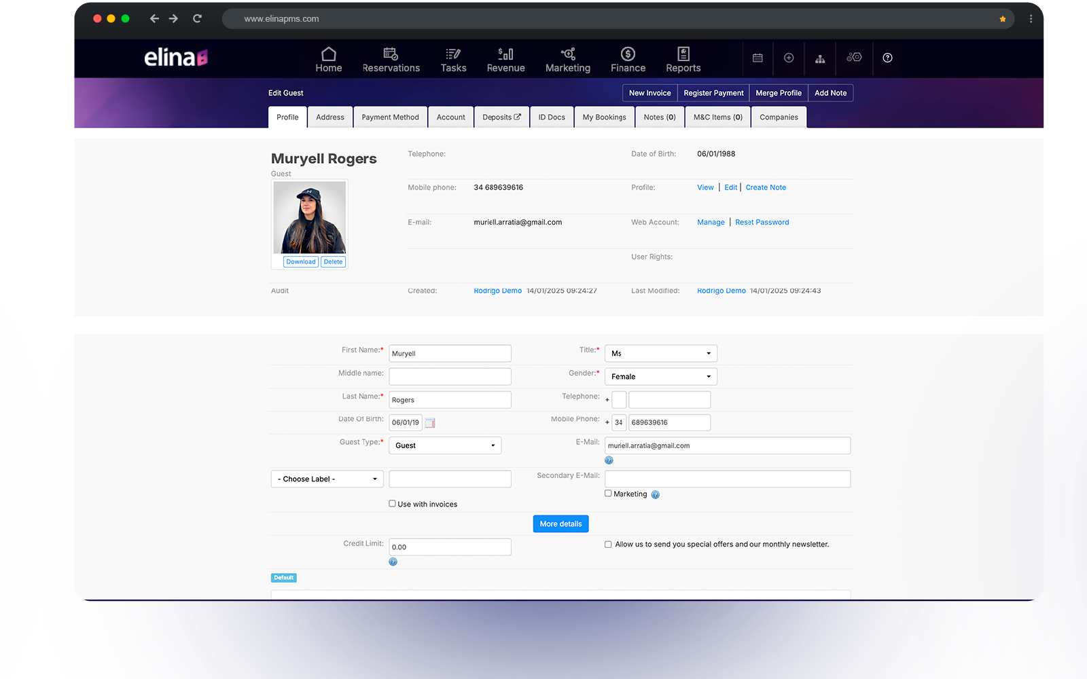Screen dimensions: 1087x679
Task: Click the Add Note button
Action: point(831,93)
